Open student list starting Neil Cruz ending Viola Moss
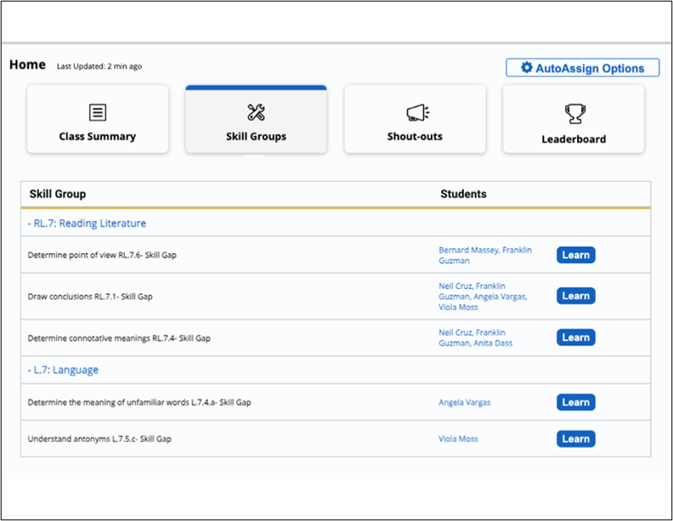Viewport: 673px width, 521px height. (483, 297)
